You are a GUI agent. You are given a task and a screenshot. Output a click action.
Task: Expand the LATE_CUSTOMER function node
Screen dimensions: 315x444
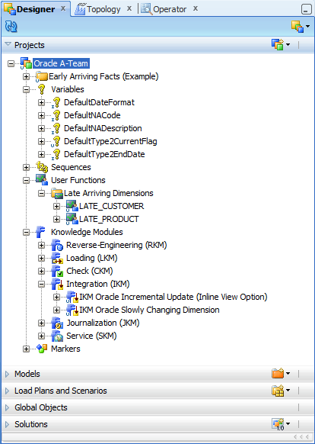point(56,206)
